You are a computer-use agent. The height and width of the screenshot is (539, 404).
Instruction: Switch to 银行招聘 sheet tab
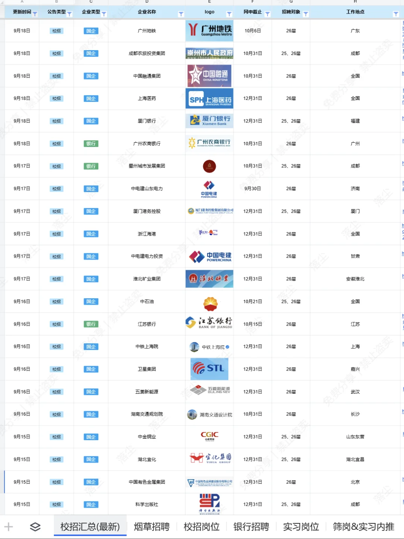251,527
